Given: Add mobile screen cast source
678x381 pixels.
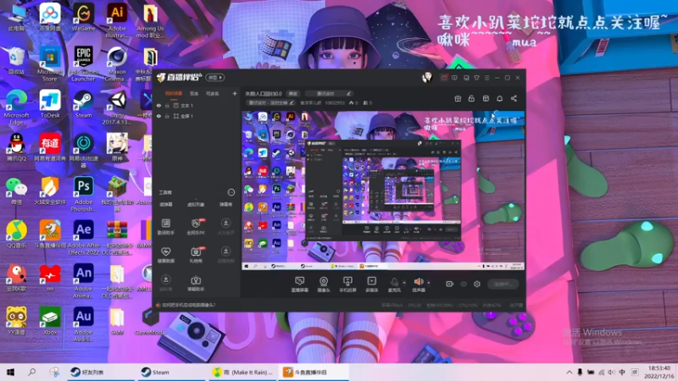Looking at the screenshot, I should coord(347,284).
